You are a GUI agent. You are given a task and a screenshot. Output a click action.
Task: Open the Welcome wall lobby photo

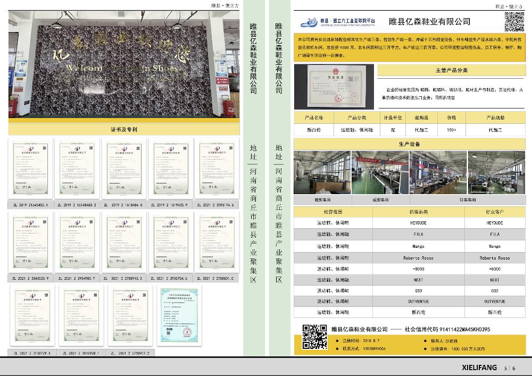coord(124,64)
